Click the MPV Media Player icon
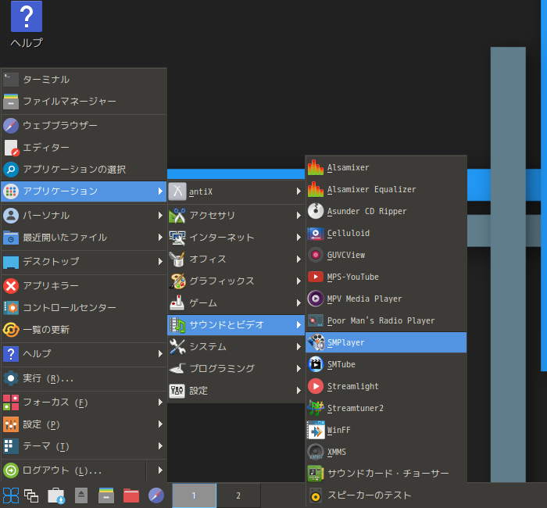 pyautogui.click(x=316, y=299)
